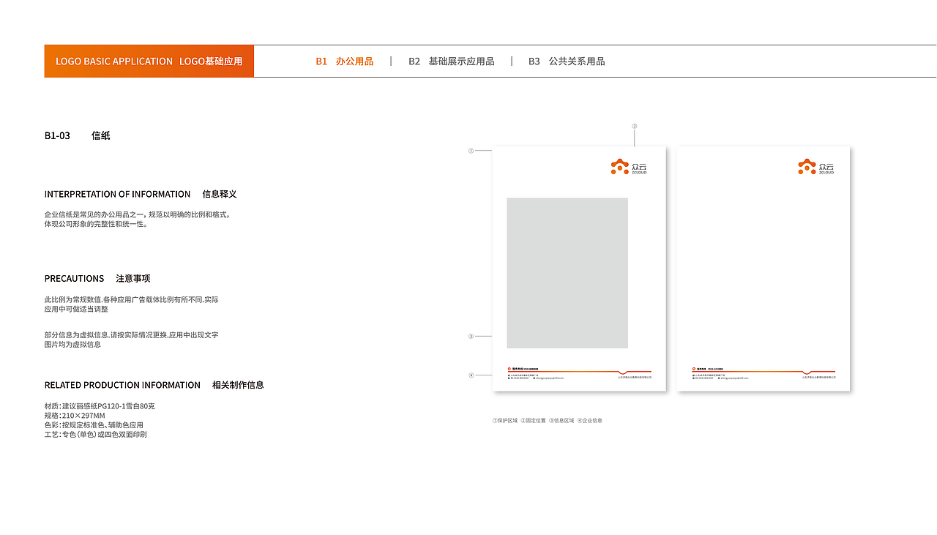The width and height of the screenshot is (937, 535).
Task: Click the circled number 1 callout marker
Action: [x=471, y=151]
